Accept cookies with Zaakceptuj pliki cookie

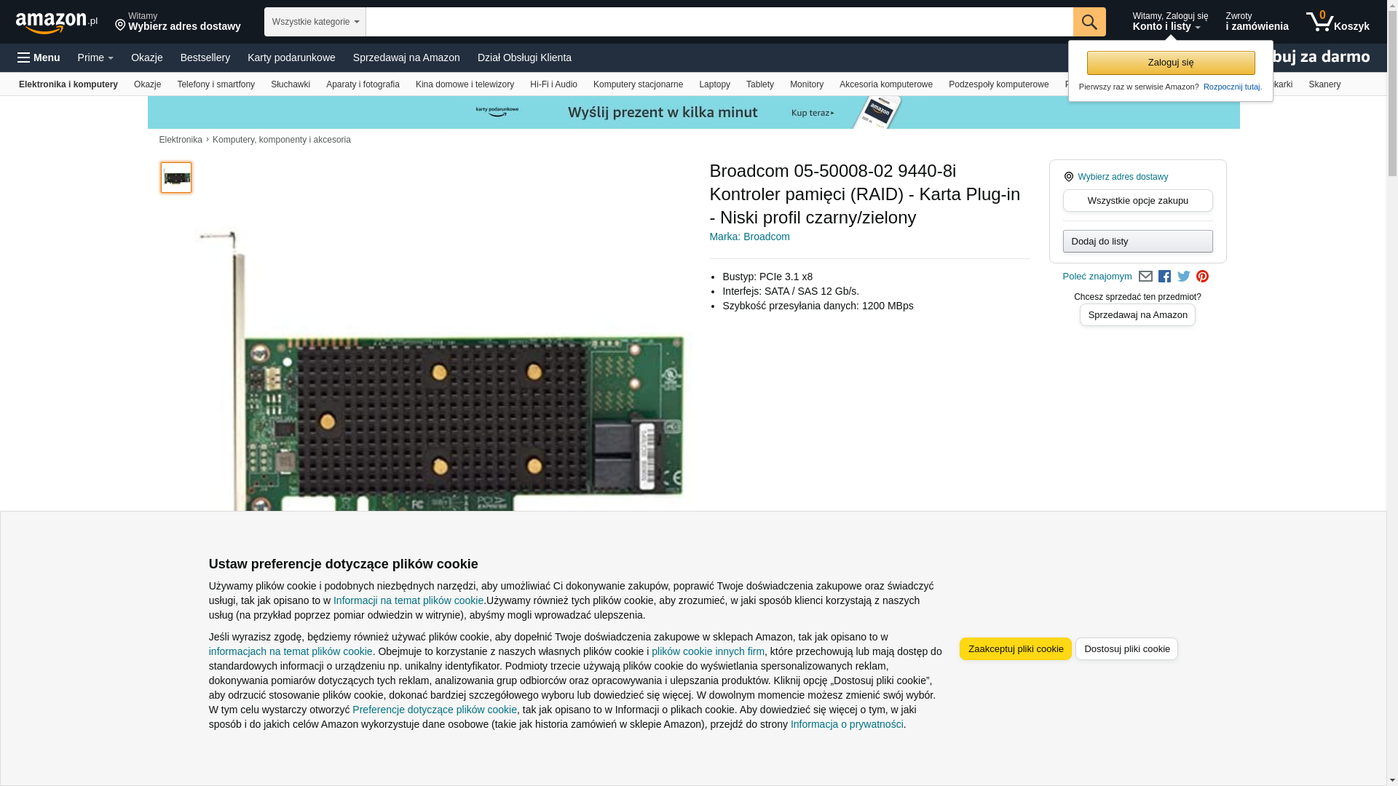(1015, 648)
